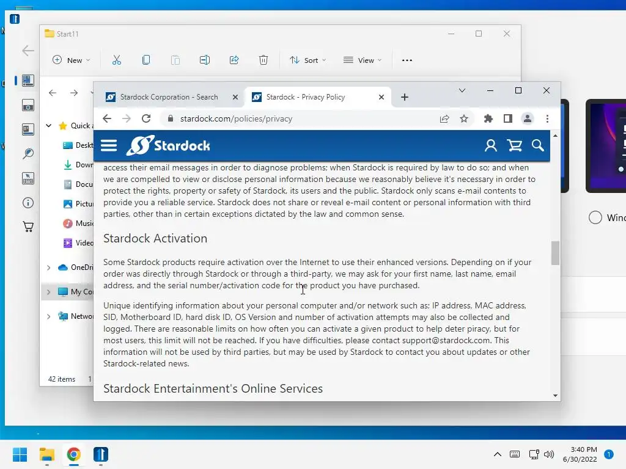Viewport: 626px width, 469px height.
Task: Click the volume speaker tray icon
Action: [549, 454]
